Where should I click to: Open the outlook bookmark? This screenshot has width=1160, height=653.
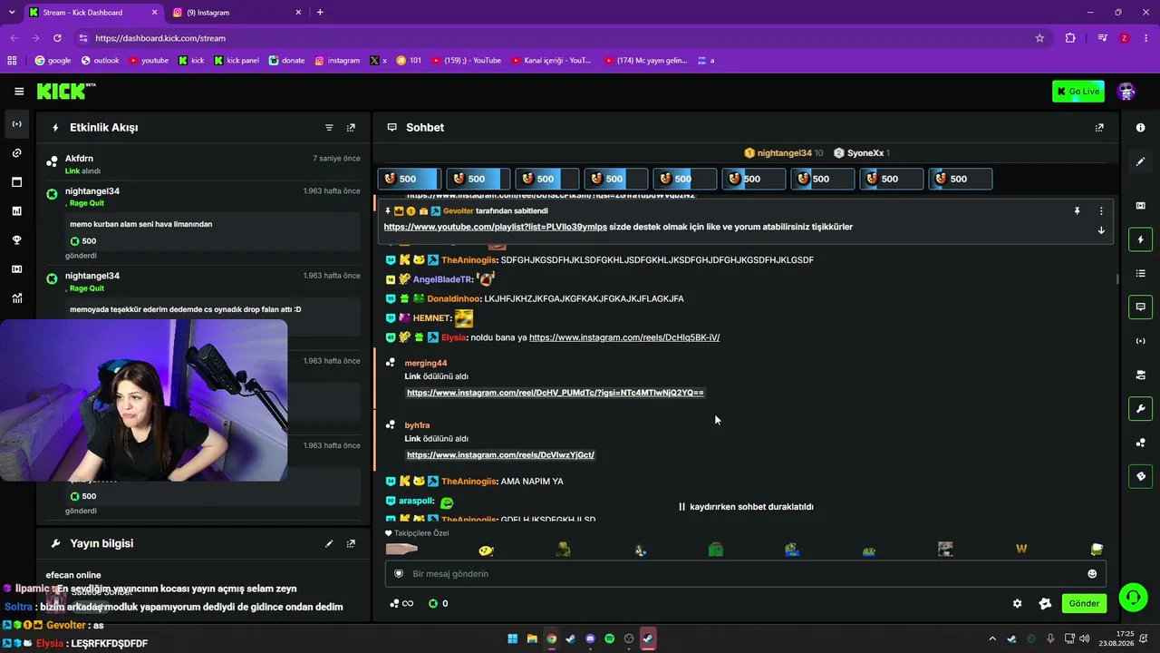tap(101, 61)
